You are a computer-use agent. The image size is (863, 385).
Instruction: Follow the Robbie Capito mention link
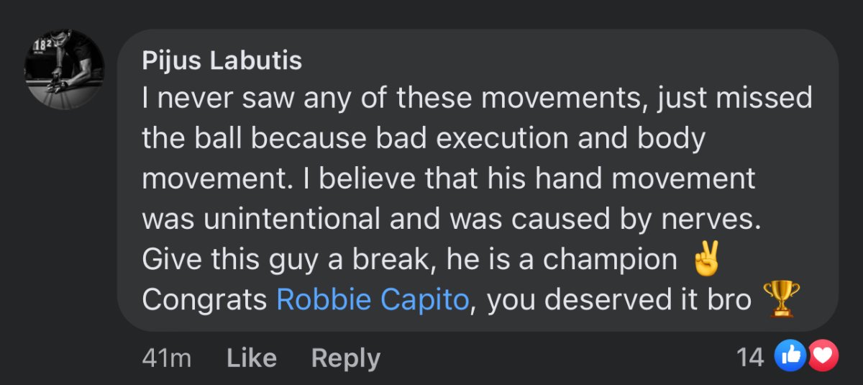pos(373,299)
